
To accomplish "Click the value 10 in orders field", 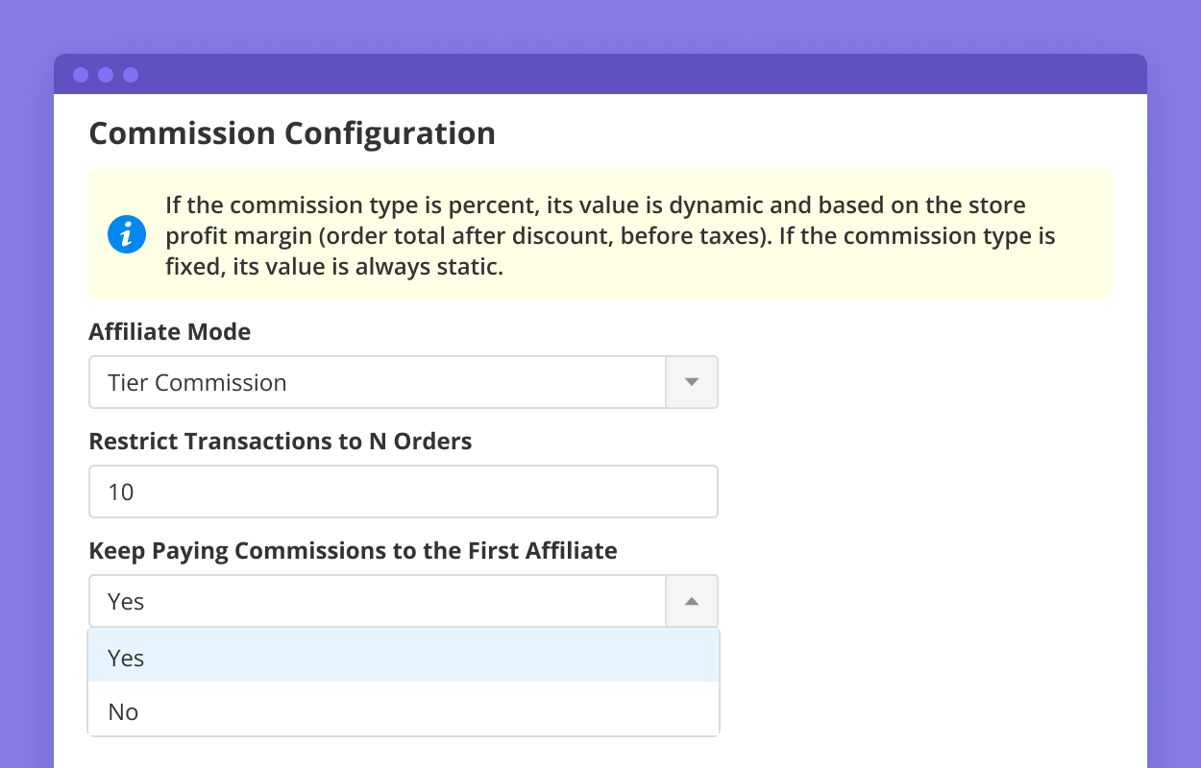I will (x=121, y=492).
